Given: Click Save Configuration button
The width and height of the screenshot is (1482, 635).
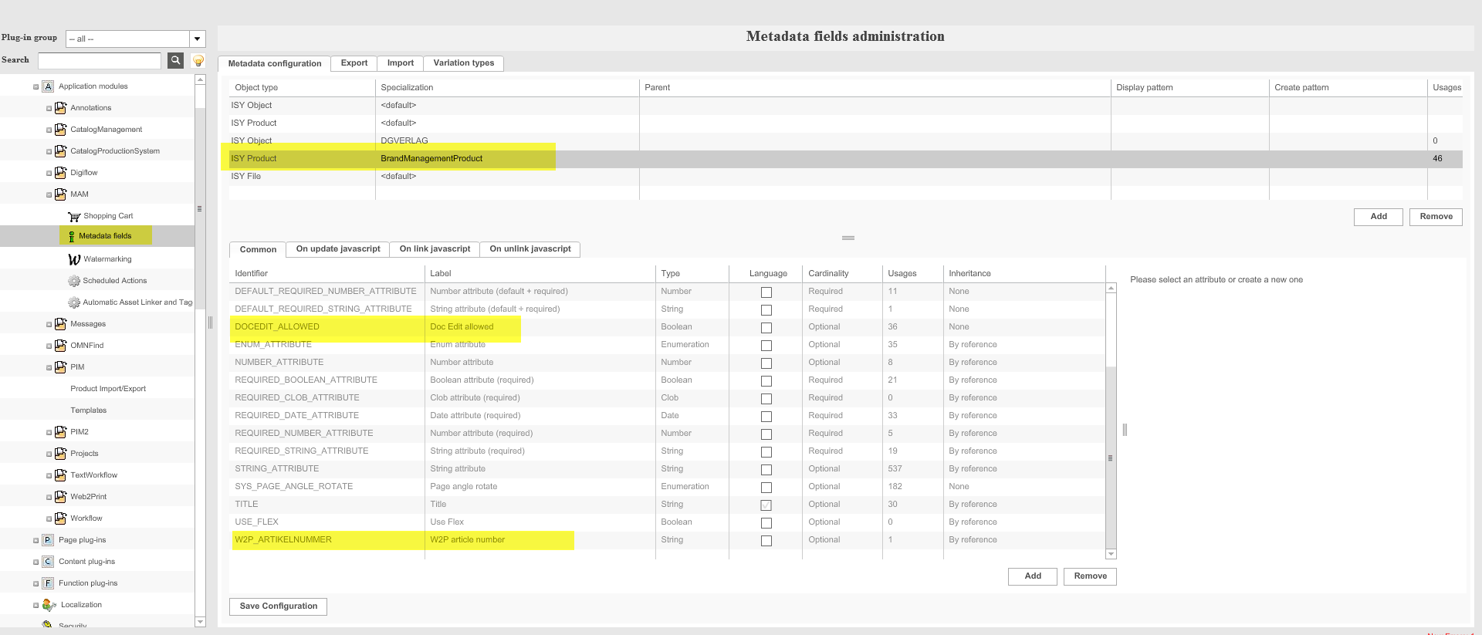Looking at the screenshot, I should click(279, 606).
